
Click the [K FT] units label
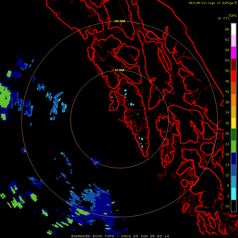tap(223, 19)
